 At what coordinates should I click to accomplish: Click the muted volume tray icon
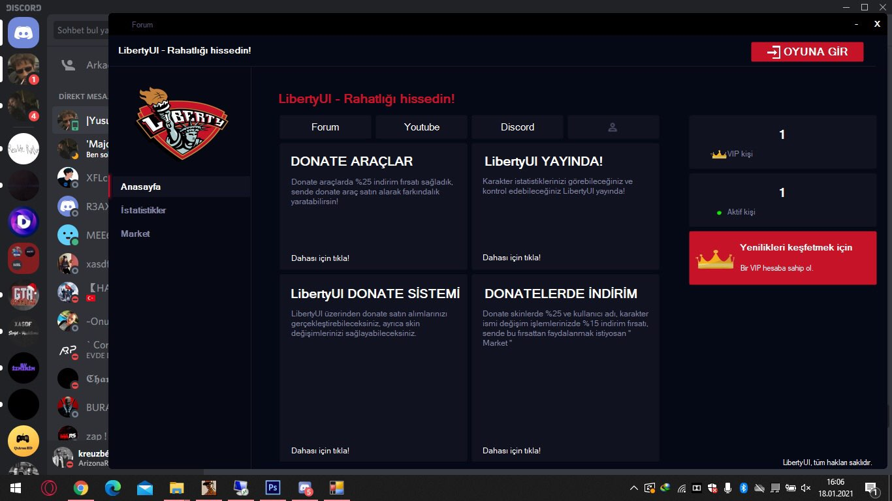click(x=806, y=488)
